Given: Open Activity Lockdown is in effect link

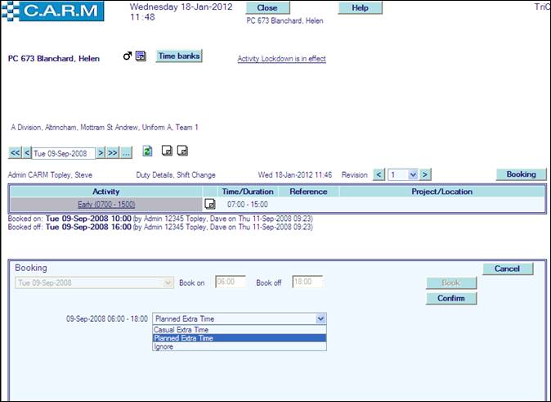Looking at the screenshot, I should coord(281,59).
